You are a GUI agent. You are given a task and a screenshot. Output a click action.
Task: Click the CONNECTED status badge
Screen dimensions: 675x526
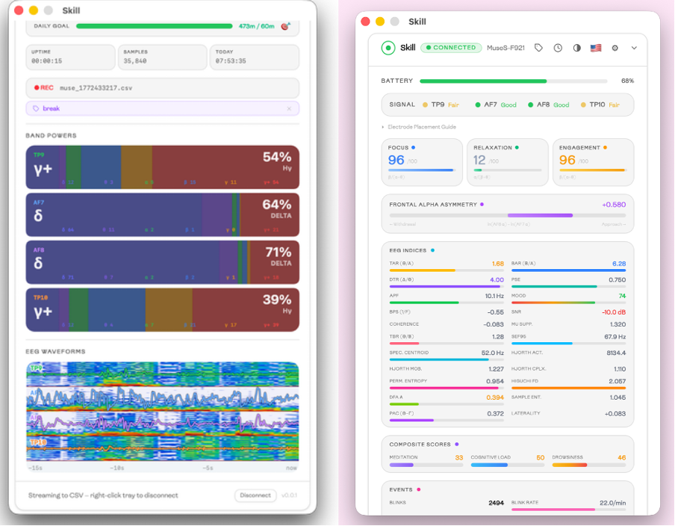[x=452, y=48]
